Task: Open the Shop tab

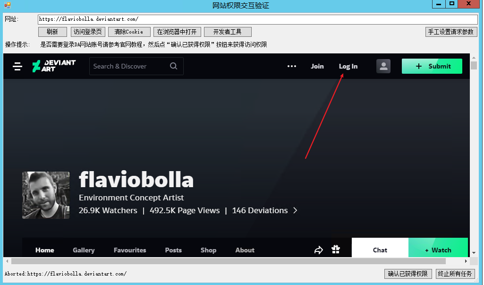Action: (208, 250)
